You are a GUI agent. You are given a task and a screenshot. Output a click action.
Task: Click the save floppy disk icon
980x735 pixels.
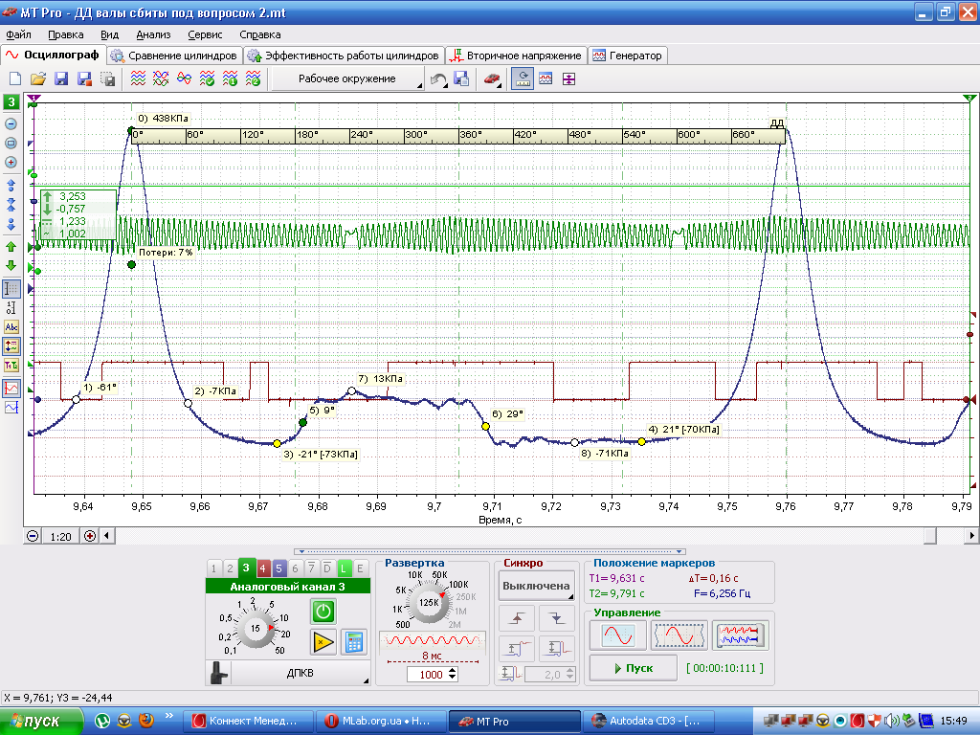pos(61,78)
